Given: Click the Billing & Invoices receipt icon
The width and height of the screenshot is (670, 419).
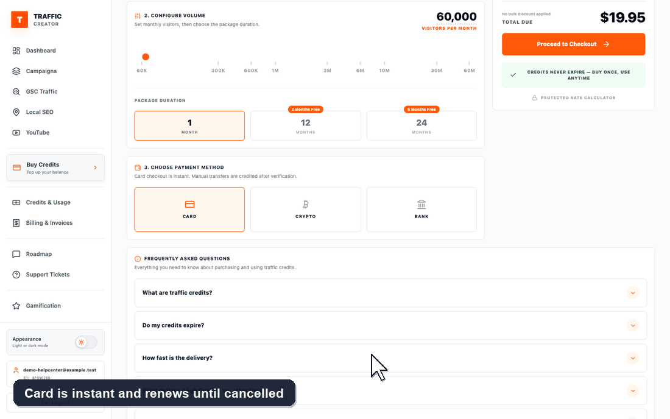Looking at the screenshot, I should click(x=16, y=223).
